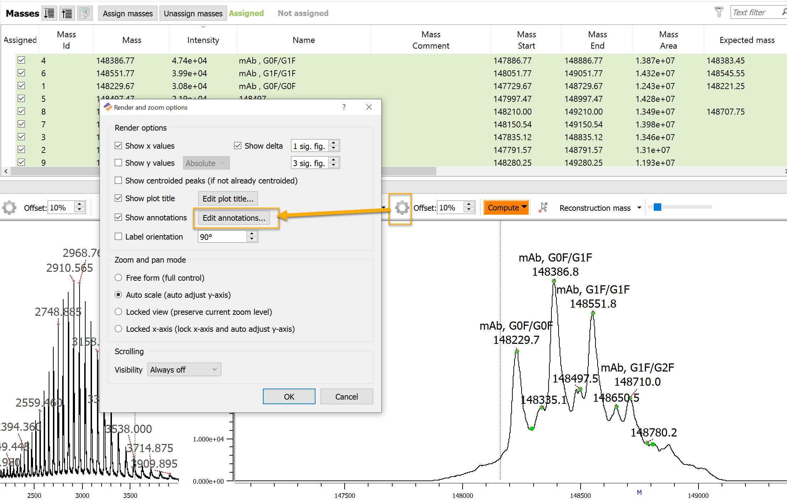Click the label orientation 90° field
The height and width of the screenshot is (500, 787).
coord(222,237)
